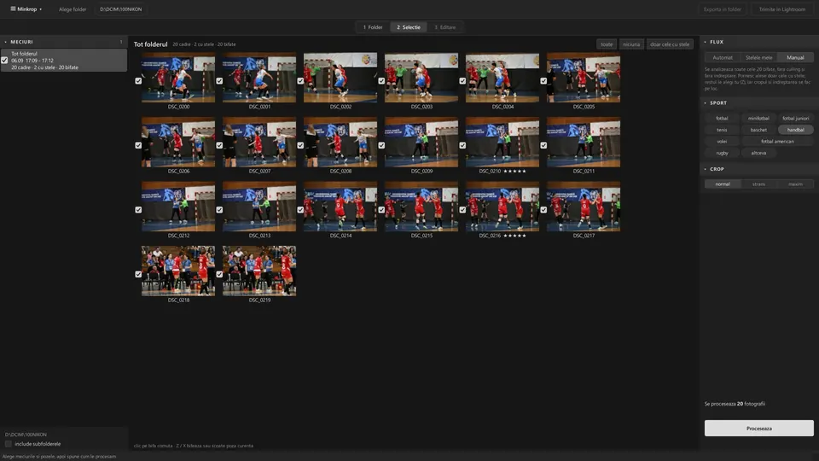The width and height of the screenshot is (819, 461).
Task: Open thumbnail DSC_0212
Action: click(x=178, y=207)
